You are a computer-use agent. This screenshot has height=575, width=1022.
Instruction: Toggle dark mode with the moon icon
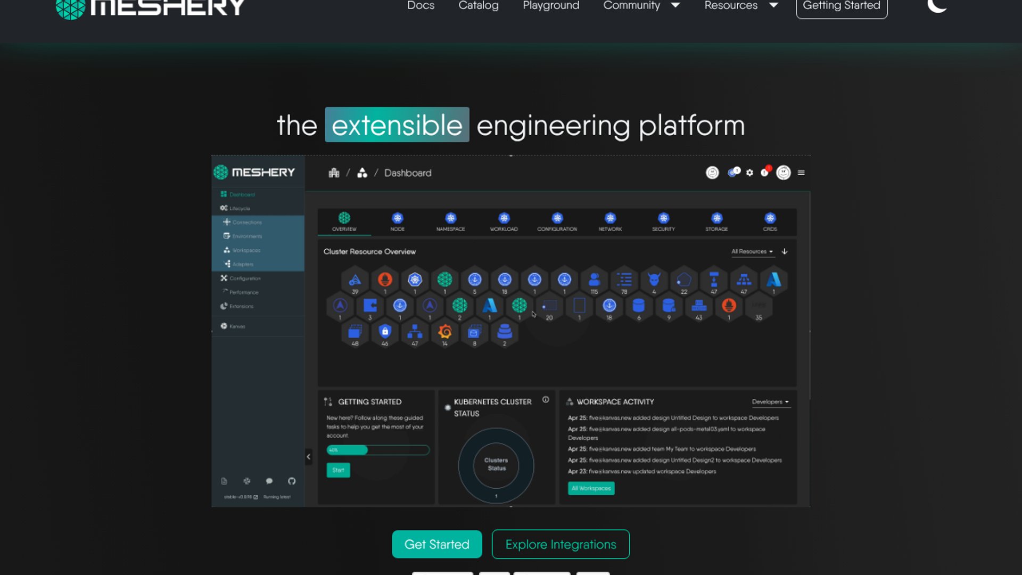coord(937,5)
